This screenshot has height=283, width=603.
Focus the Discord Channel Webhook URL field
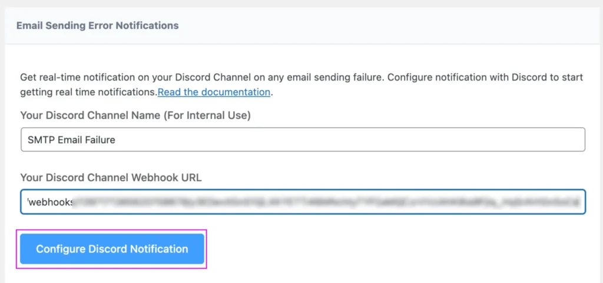[x=303, y=202]
